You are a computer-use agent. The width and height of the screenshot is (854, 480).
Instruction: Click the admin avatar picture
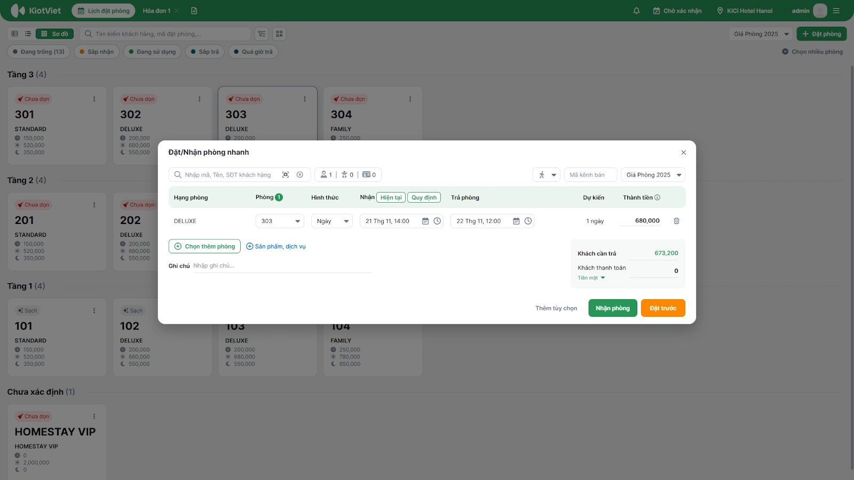point(820,11)
